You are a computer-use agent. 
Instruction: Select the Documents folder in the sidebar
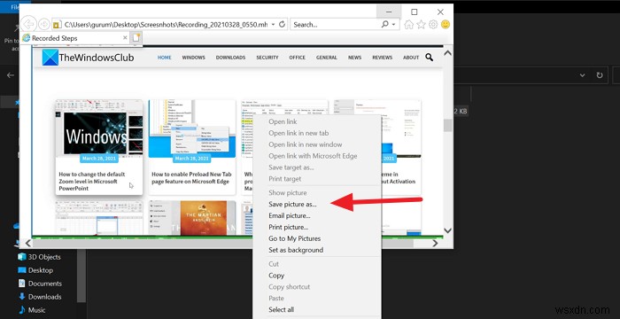40,284
